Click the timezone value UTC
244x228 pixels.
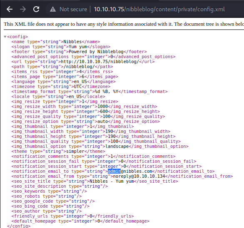(x=78, y=86)
